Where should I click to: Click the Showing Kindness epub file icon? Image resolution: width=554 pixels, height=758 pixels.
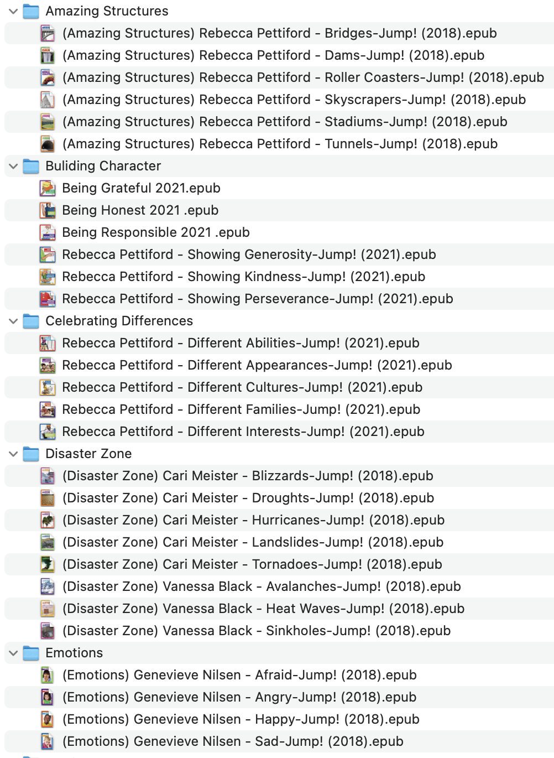48,277
